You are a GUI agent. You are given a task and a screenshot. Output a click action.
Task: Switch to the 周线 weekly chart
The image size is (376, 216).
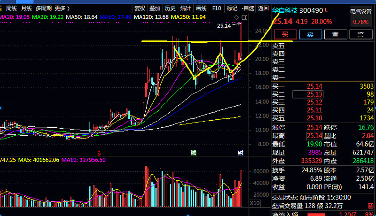tap(11, 8)
